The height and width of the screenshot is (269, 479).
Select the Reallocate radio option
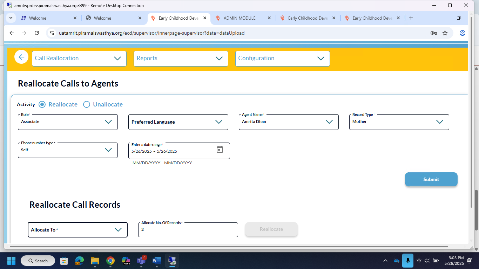coord(42,104)
